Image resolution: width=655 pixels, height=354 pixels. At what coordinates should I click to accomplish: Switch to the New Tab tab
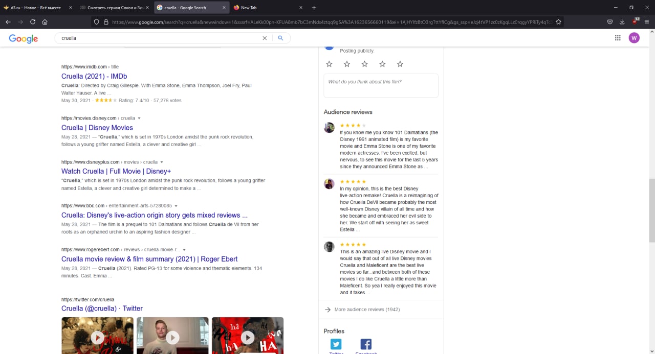coord(268,8)
